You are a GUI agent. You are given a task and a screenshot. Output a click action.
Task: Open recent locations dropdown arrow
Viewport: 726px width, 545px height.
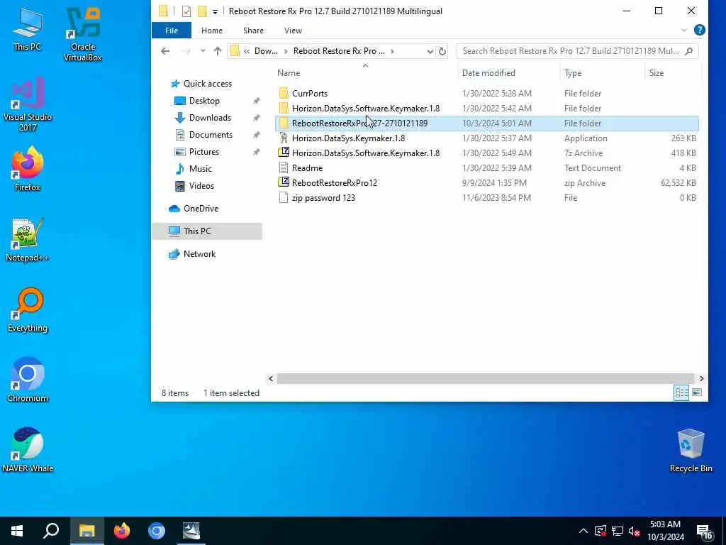203,51
